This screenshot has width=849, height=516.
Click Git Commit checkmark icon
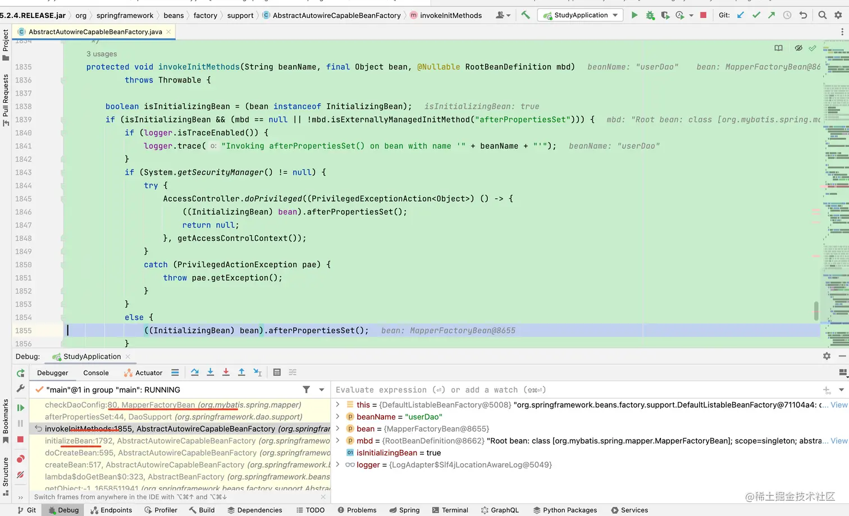(756, 15)
